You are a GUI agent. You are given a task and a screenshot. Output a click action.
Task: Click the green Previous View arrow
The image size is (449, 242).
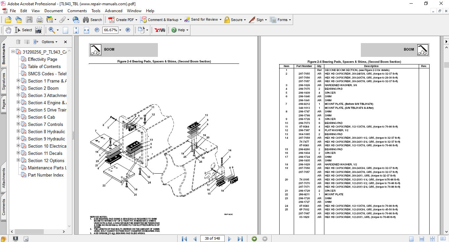point(254,238)
